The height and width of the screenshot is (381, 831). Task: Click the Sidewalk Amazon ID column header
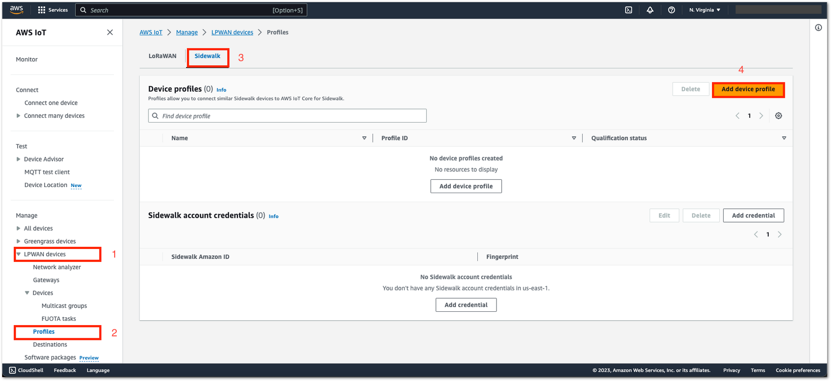click(x=200, y=257)
